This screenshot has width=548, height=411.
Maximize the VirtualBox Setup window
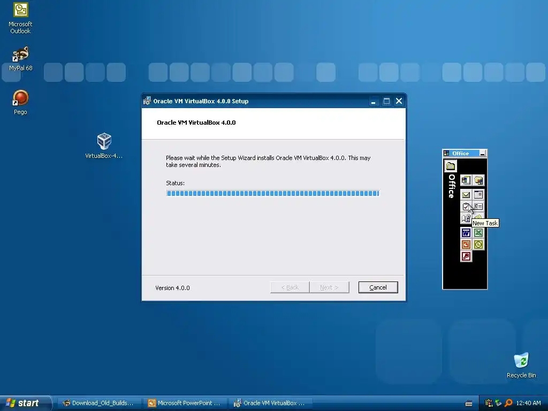pos(386,101)
